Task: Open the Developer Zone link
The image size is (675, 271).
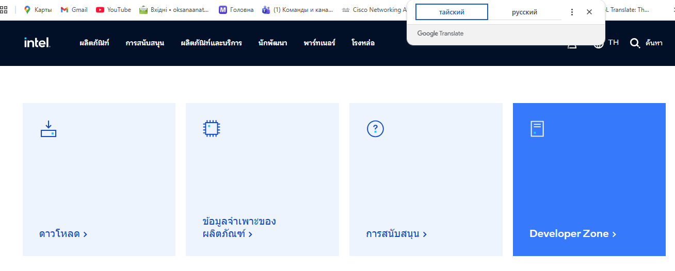Action: pyautogui.click(x=573, y=234)
